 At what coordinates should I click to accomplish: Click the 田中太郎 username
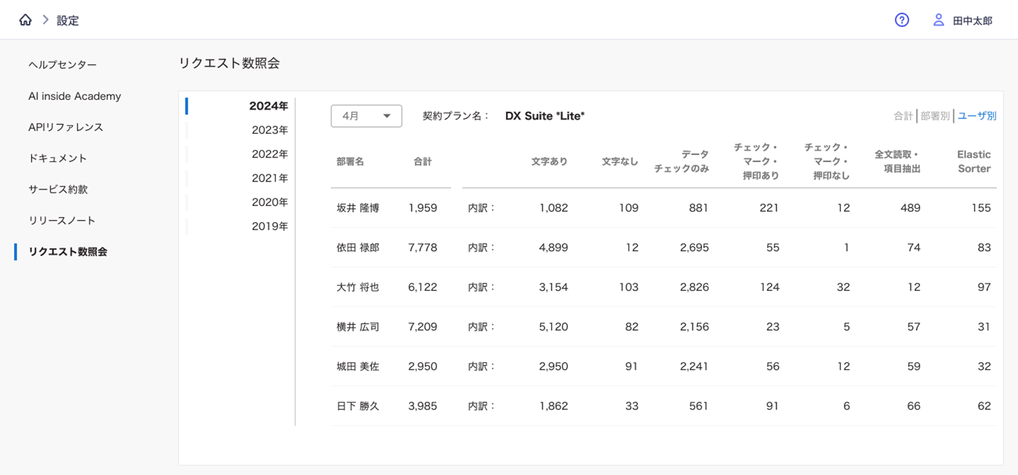[972, 21]
